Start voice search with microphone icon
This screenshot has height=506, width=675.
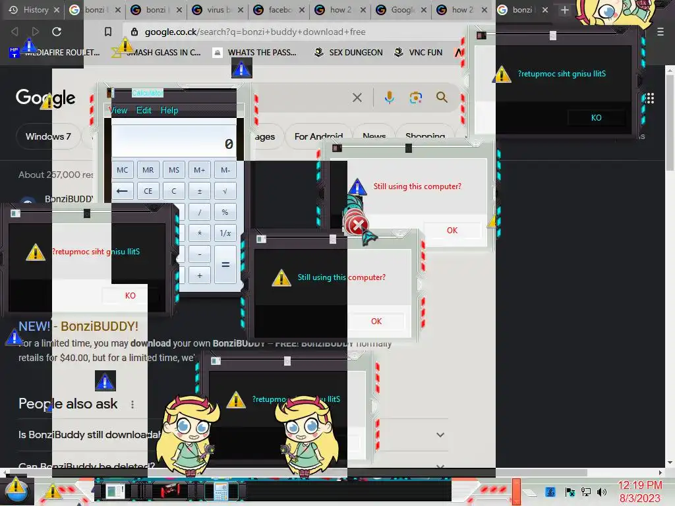pyautogui.click(x=389, y=98)
